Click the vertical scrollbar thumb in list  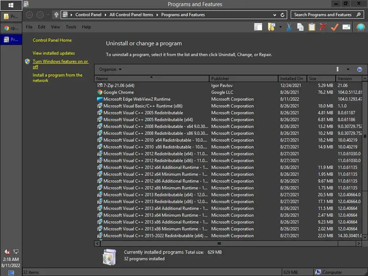[x=365, y=136]
